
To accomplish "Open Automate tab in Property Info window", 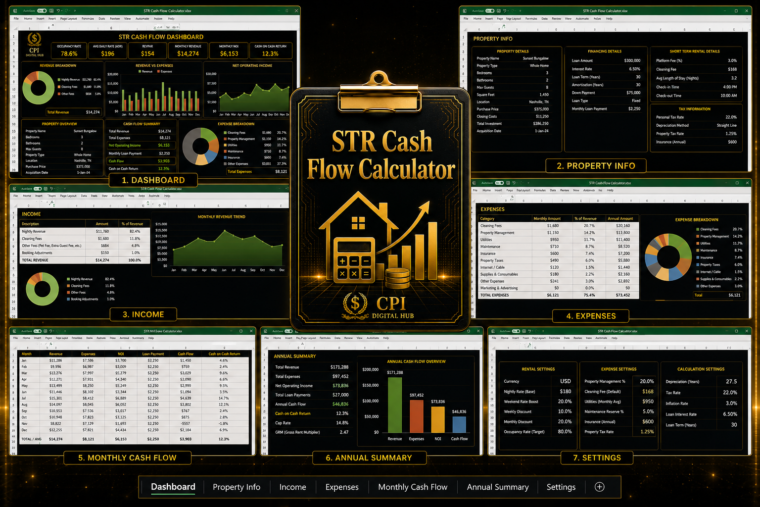I will [x=582, y=18].
